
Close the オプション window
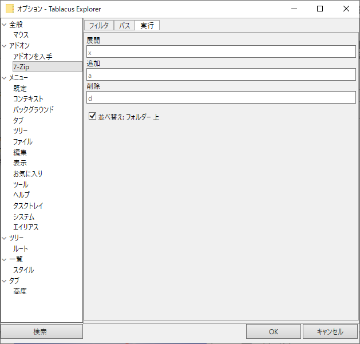point(346,9)
